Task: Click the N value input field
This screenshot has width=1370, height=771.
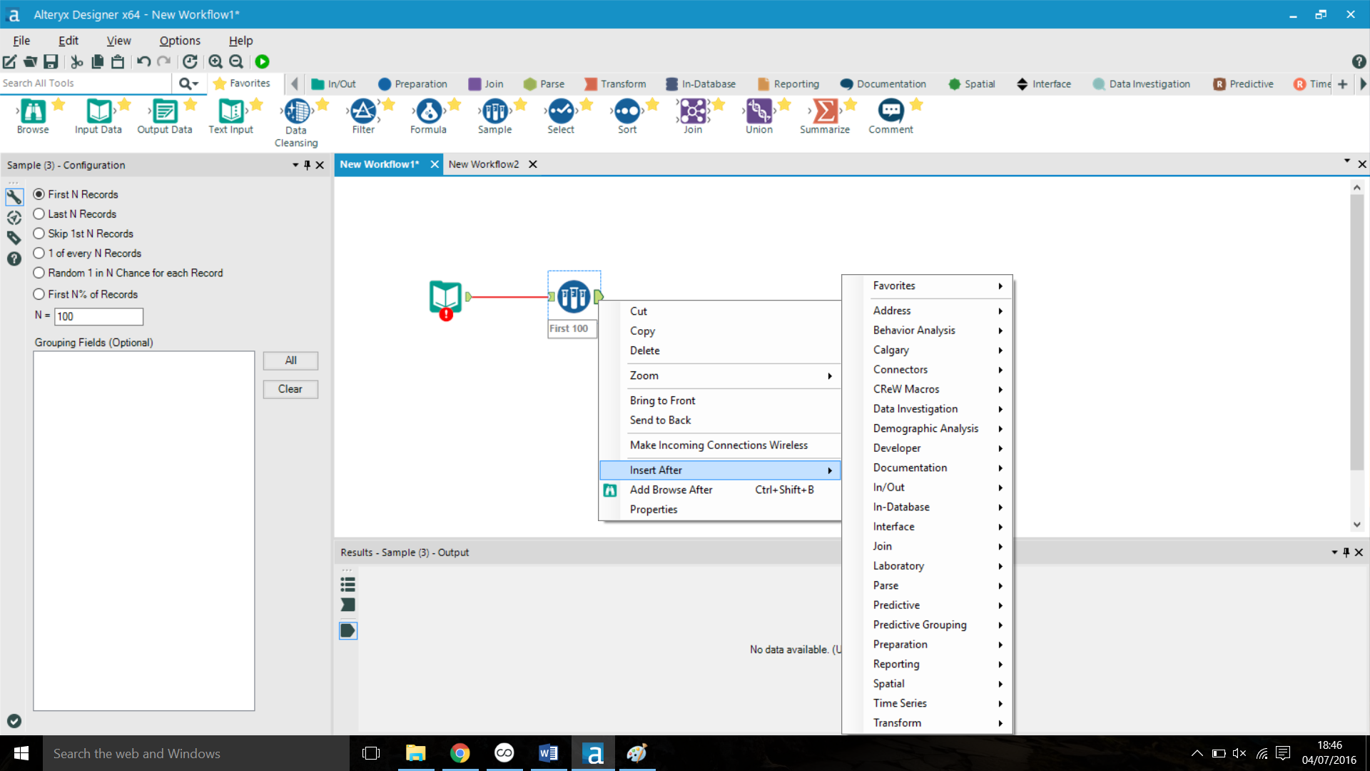Action: coord(98,316)
